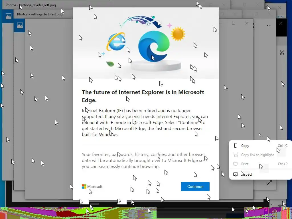Click the white X on the black background
The image size is (292, 219).
click(x=281, y=23)
